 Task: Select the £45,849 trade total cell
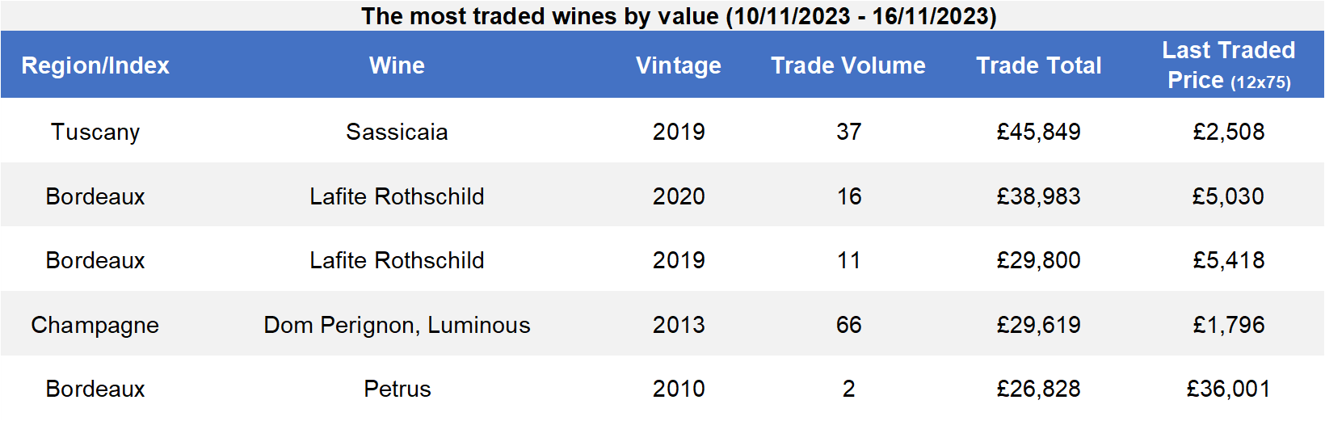pyautogui.click(x=1039, y=132)
